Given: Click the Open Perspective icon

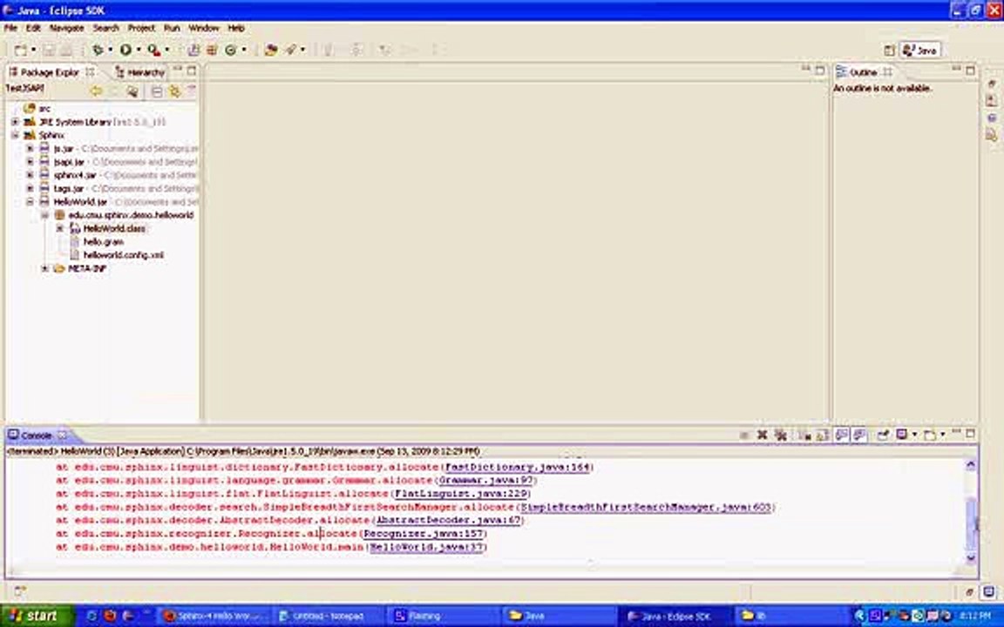Looking at the screenshot, I should tap(889, 50).
